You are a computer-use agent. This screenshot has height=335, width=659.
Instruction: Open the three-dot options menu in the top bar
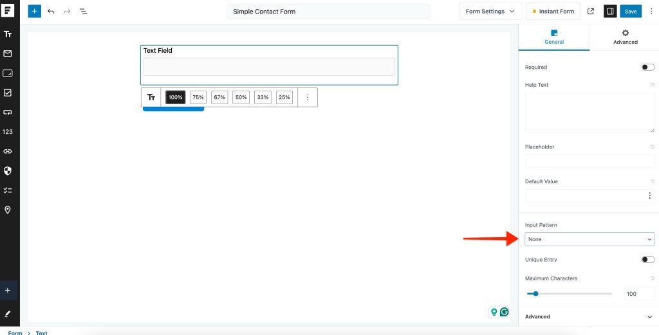[651, 12]
